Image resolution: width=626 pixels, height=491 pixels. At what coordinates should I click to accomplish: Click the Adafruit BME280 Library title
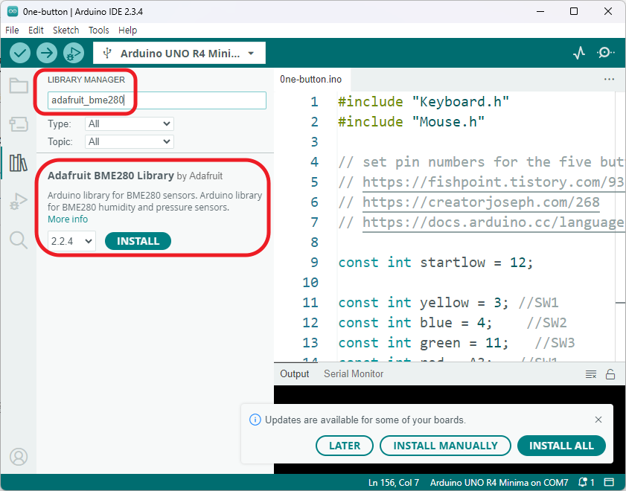[111, 176]
